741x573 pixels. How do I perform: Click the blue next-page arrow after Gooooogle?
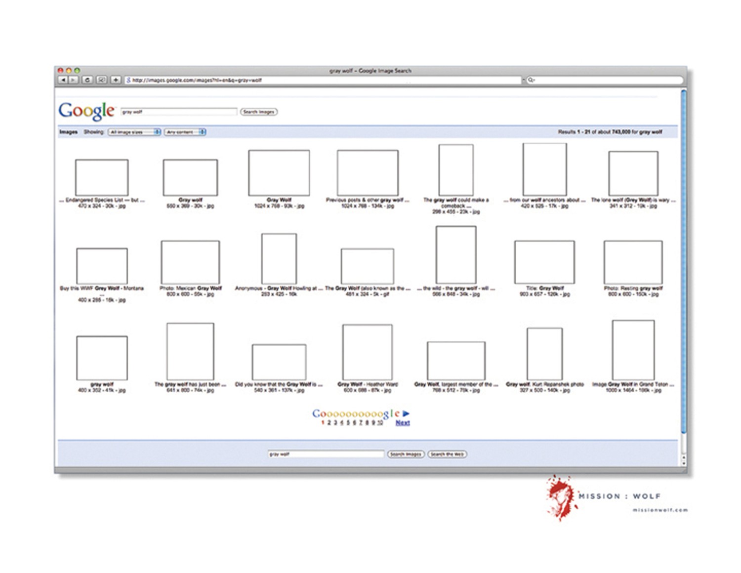pyautogui.click(x=406, y=413)
